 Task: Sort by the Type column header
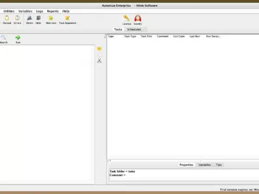coord(111,36)
